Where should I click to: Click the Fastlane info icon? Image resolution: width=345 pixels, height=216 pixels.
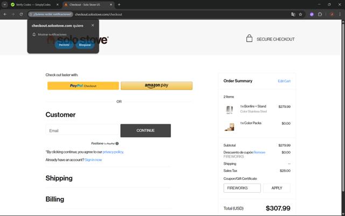click(x=117, y=144)
